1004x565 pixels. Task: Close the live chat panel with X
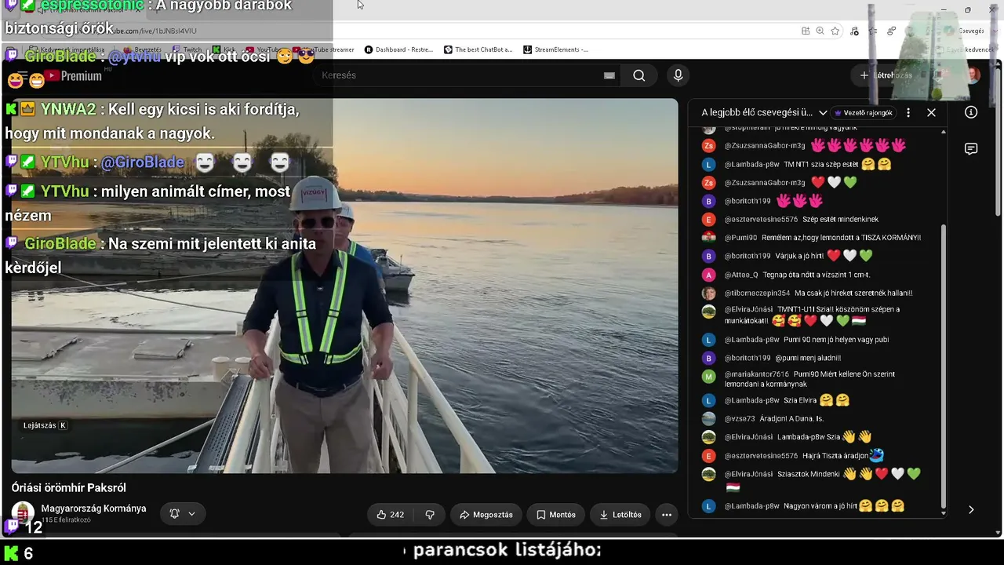[931, 113]
